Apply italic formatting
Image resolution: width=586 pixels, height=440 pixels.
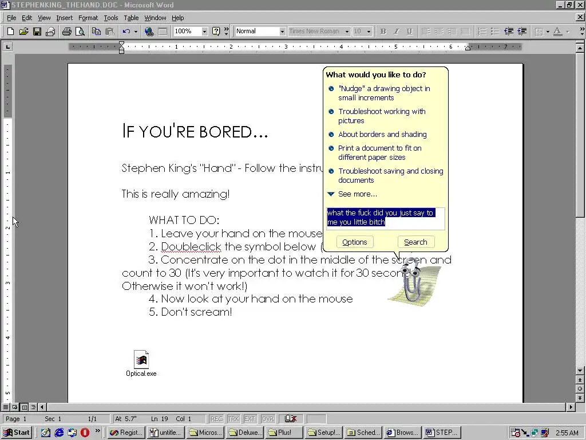click(396, 32)
